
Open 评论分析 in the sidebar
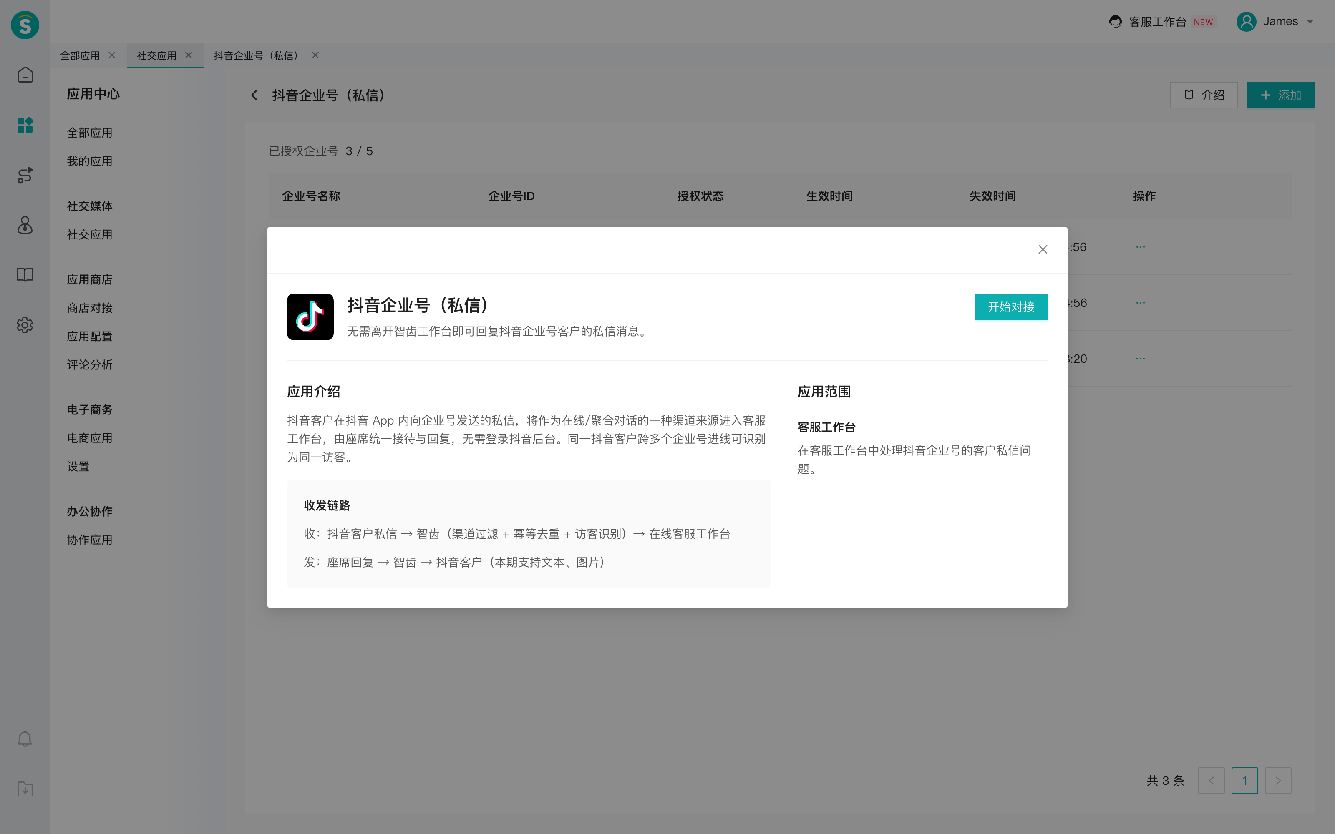pyautogui.click(x=89, y=364)
